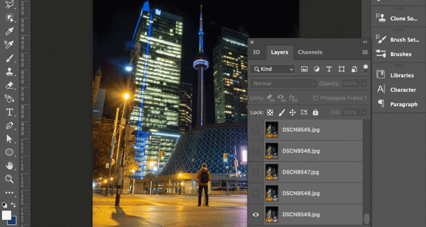Screen dimensions: 426x227
Task: Click the Fill 100% field
Action: pos(352,112)
